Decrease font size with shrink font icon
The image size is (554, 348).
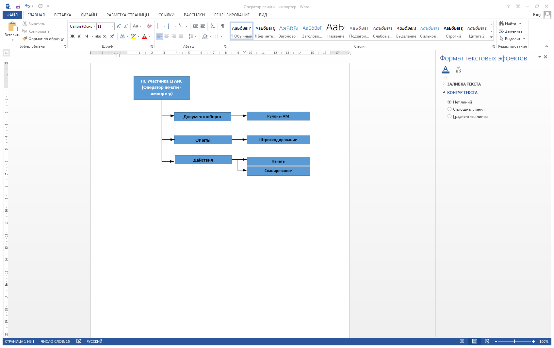pos(126,26)
